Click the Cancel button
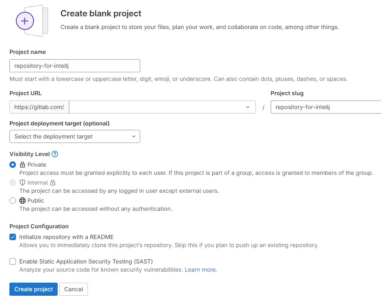This screenshot has height=299, width=381. point(74,289)
